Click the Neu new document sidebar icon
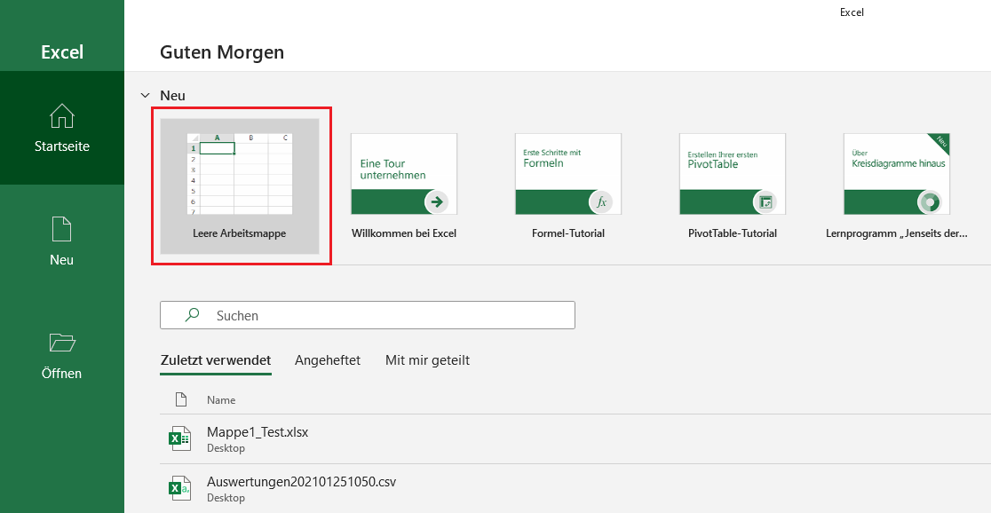The height and width of the screenshot is (513, 991). (x=62, y=229)
